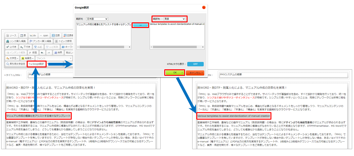Open アンカー挿入/編集 anchor editor

[x=41, y=41]
